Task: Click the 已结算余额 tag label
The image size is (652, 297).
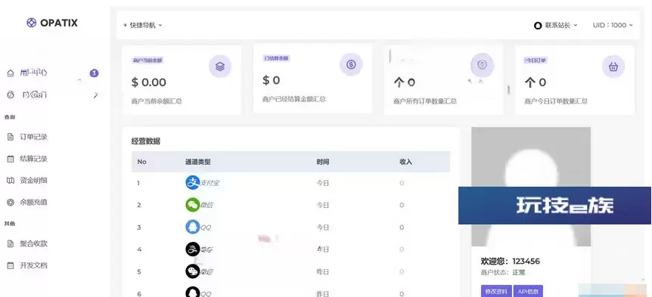Action: pyautogui.click(x=277, y=59)
